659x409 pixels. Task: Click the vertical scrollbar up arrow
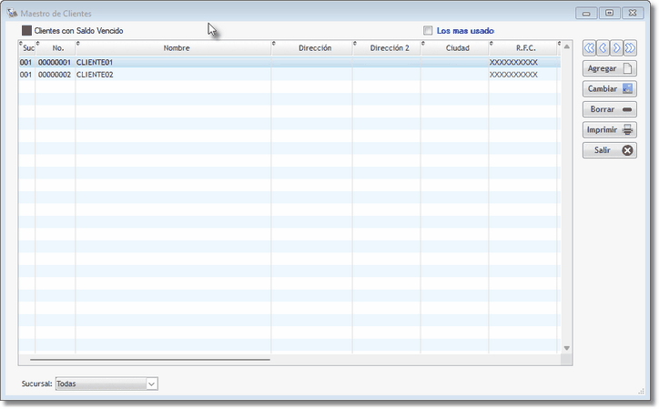[566, 46]
